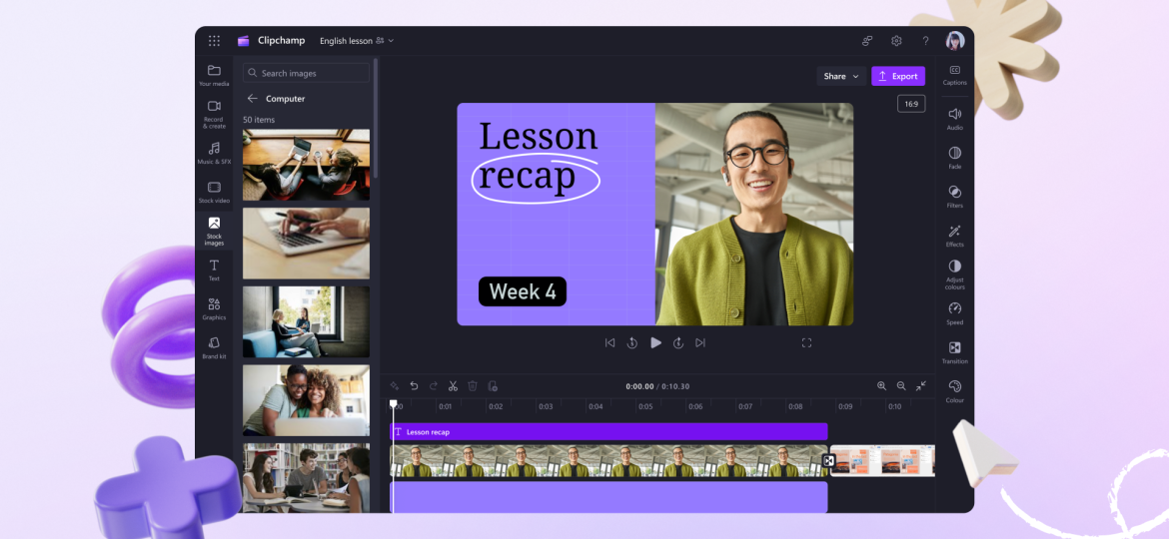The image size is (1169, 539).
Task: Open Adjust colours panel
Action: point(954,274)
